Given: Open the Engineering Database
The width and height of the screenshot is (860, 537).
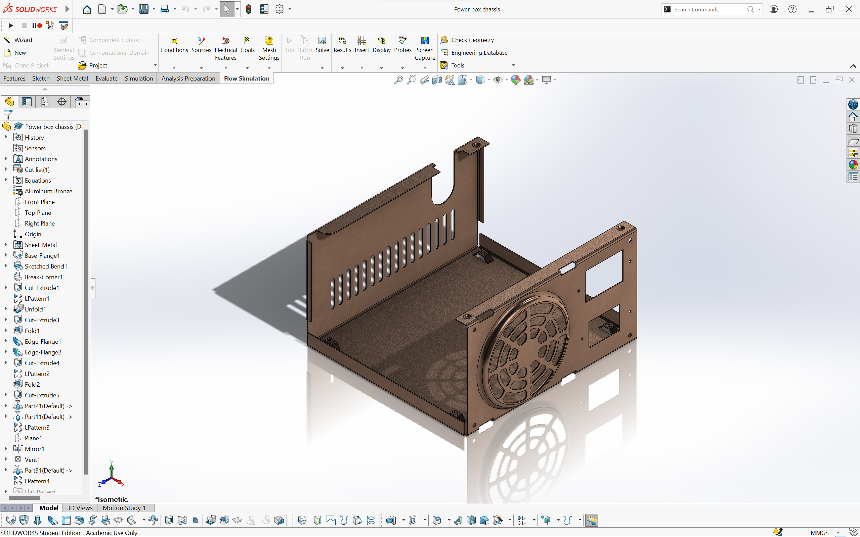Looking at the screenshot, I should 474,53.
